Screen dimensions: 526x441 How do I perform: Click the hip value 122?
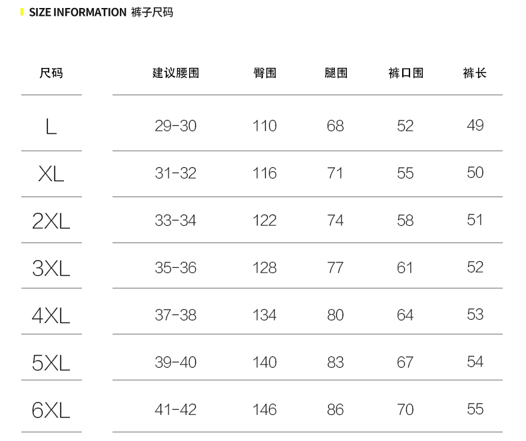(x=264, y=220)
